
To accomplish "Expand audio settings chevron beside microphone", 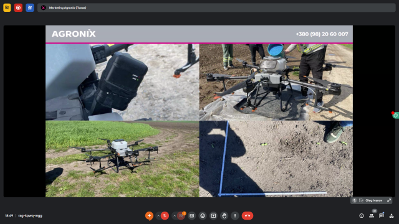I will (158, 216).
